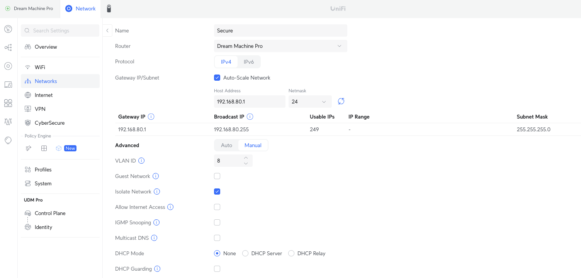Open the Netmask dropdown showing 24
The height and width of the screenshot is (278, 581).
coord(310,102)
